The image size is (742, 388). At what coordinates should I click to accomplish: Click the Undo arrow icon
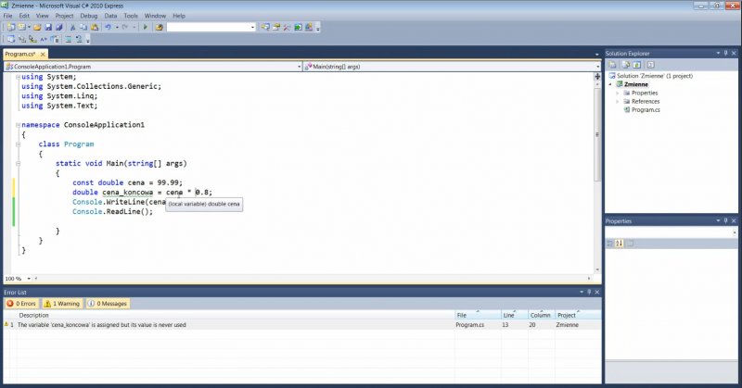(x=109, y=28)
